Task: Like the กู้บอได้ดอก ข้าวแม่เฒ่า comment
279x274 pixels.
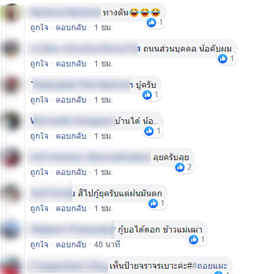Action: [x=39, y=244]
